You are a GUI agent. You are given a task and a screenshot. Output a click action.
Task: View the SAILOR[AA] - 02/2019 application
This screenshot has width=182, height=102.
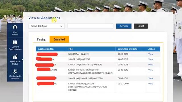pyautogui.click(x=151, y=54)
